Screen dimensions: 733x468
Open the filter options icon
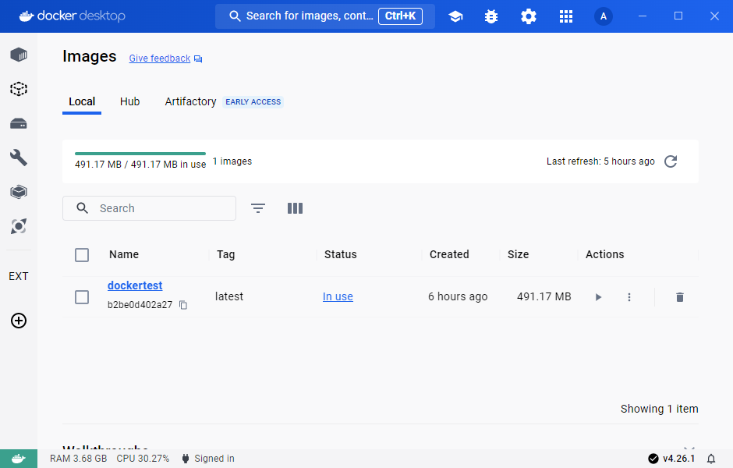(x=258, y=208)
